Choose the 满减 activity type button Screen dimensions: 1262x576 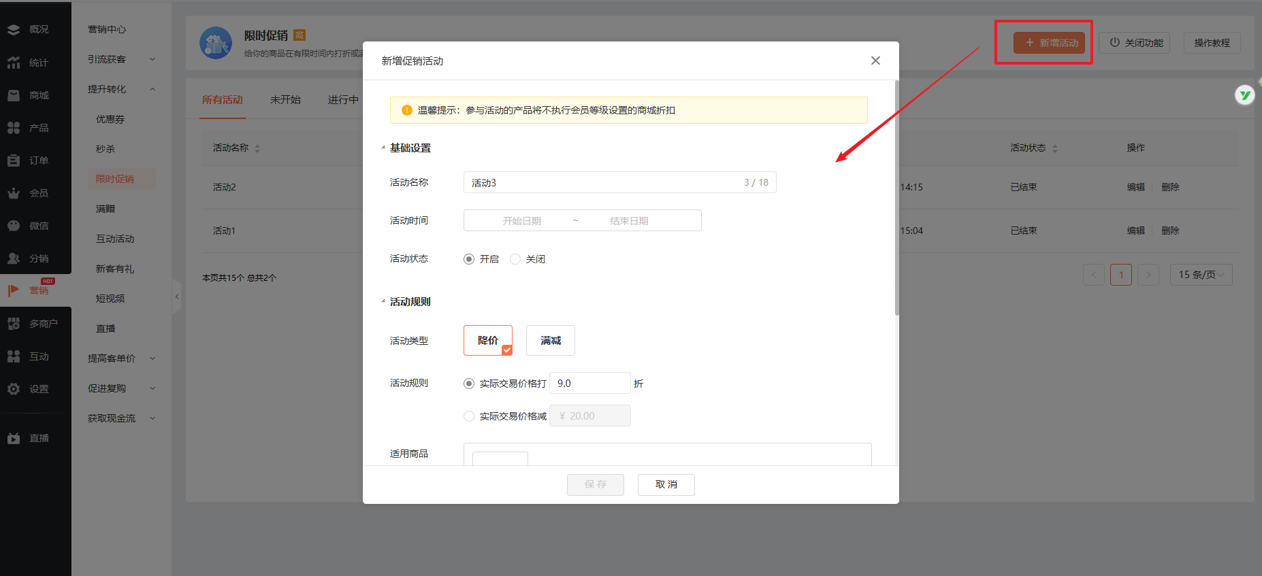click(x=550, y=341)
